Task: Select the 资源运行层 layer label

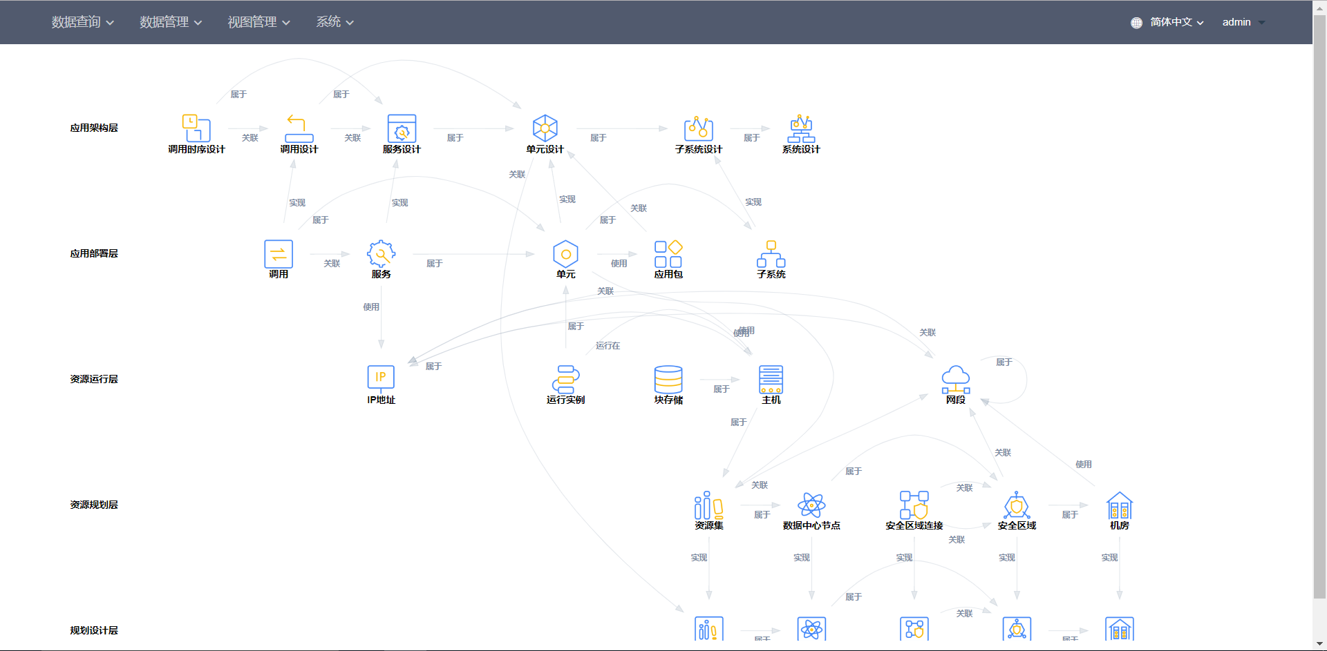Action: 94,379
